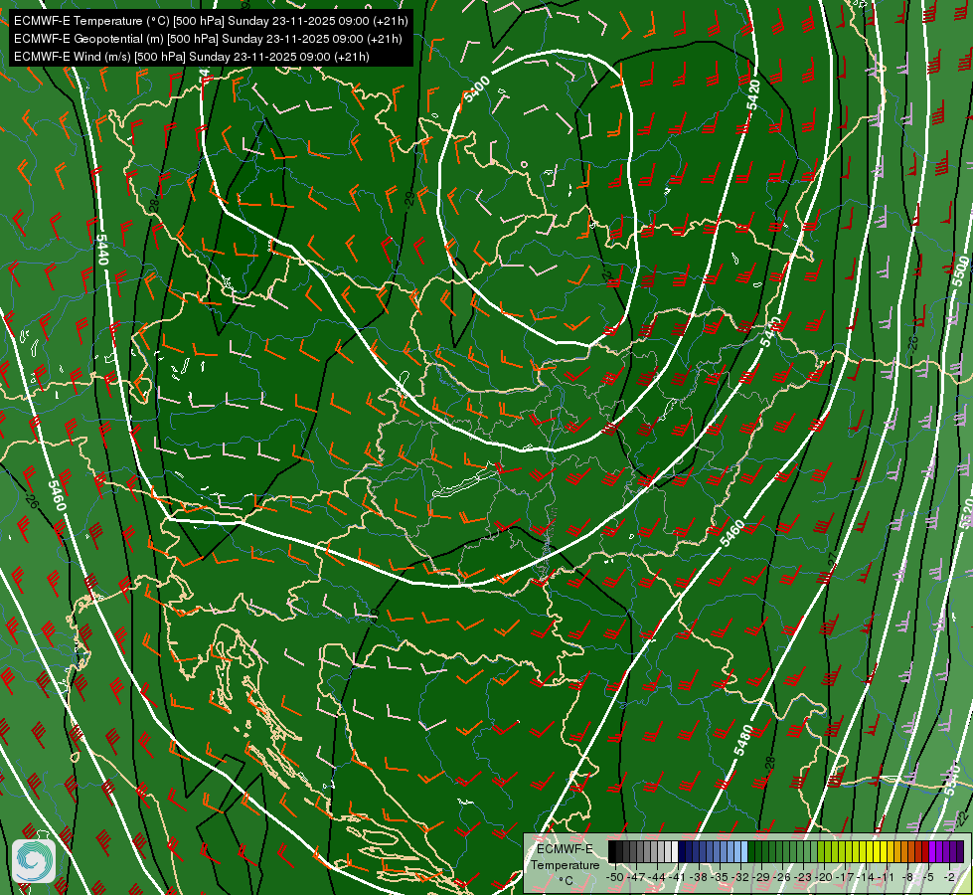
Task: Click the -11 value on temperature legend
Action: (x=886, y=877)
